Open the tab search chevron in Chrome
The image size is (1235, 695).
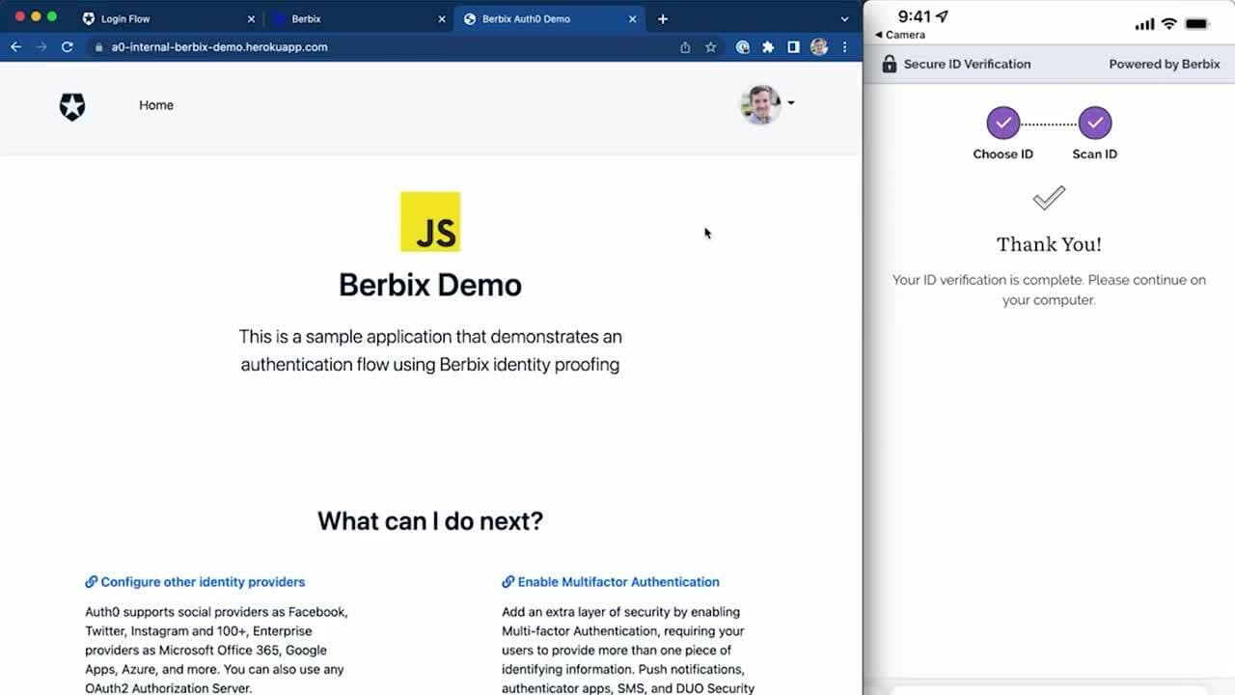(x=845, y=19)
